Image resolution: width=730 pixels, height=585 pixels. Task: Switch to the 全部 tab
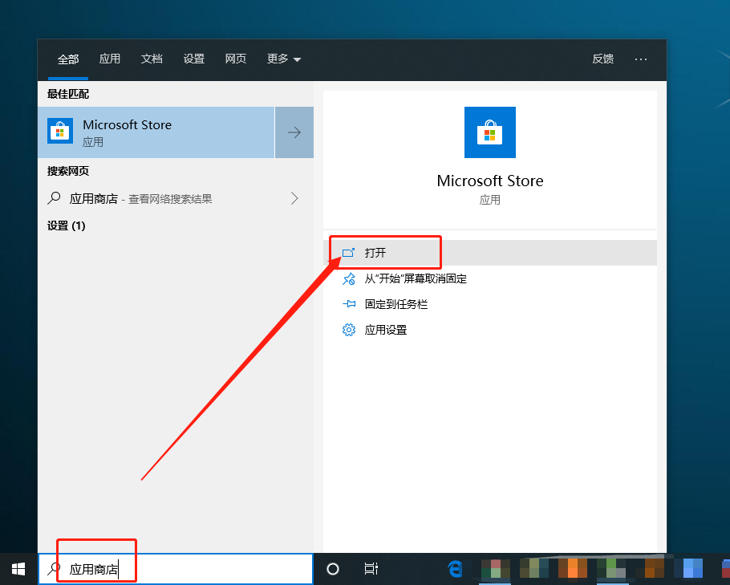pos(68,59)
